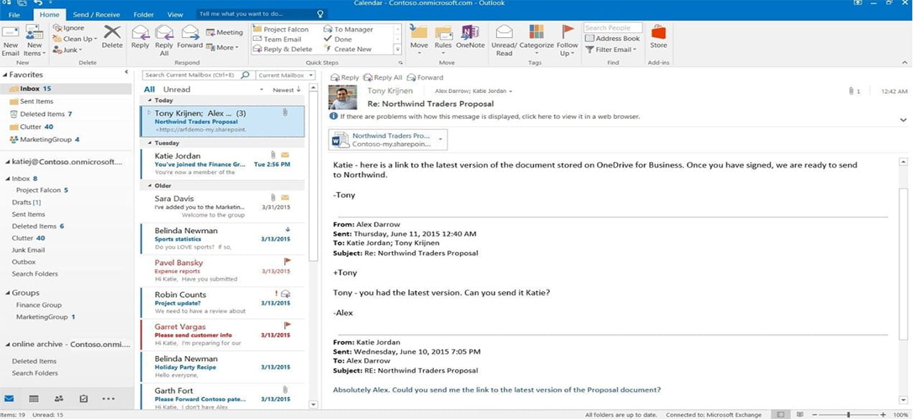Choose the Create New quick step
This screenshot has width=916, height=419.
tap(347, 49)
